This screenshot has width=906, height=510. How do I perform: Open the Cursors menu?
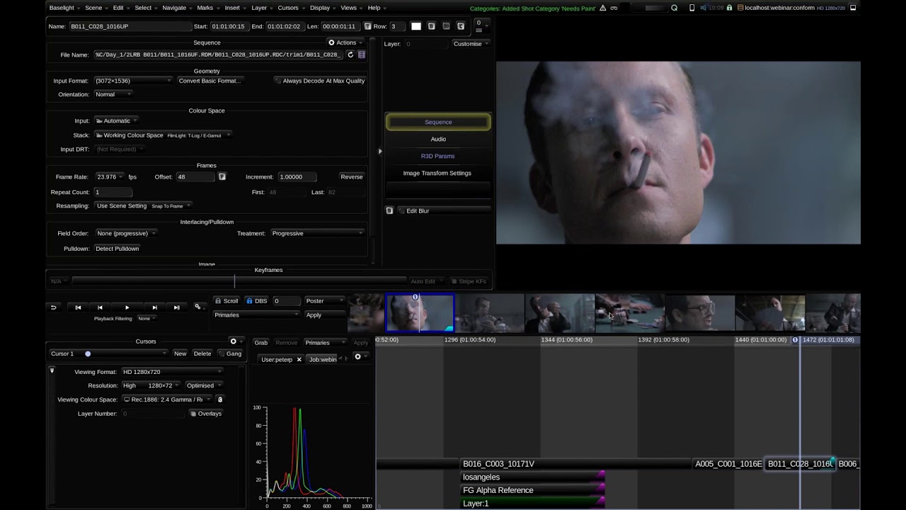pyautogui.click(x=290, y=8)
